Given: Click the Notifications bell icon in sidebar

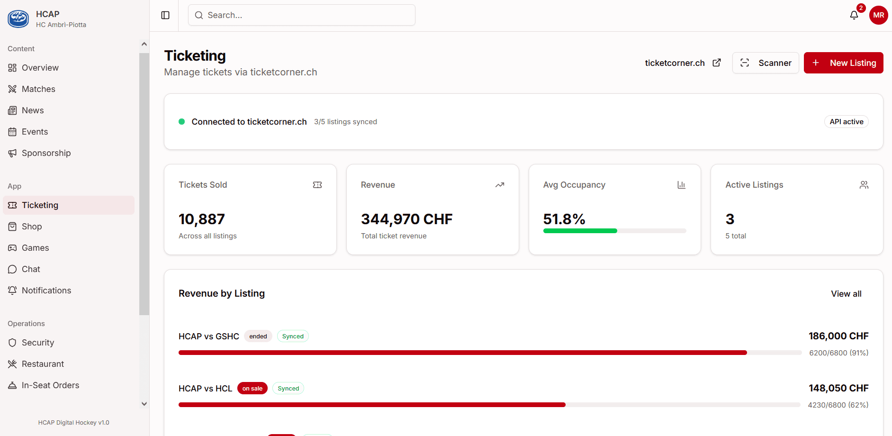Looking at the screenshot, I should [x=12, y=291].
